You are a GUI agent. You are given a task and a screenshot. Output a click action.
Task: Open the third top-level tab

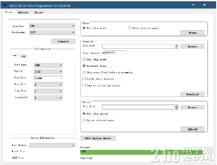click(x=38, y=12)
